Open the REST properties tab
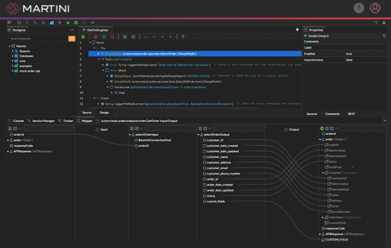 pyautogui.click(x=352, y=114)
